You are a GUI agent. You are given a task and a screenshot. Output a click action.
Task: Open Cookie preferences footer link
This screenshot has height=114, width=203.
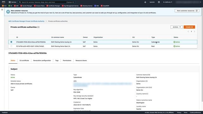pyautogui.click(x=195, y=113)
